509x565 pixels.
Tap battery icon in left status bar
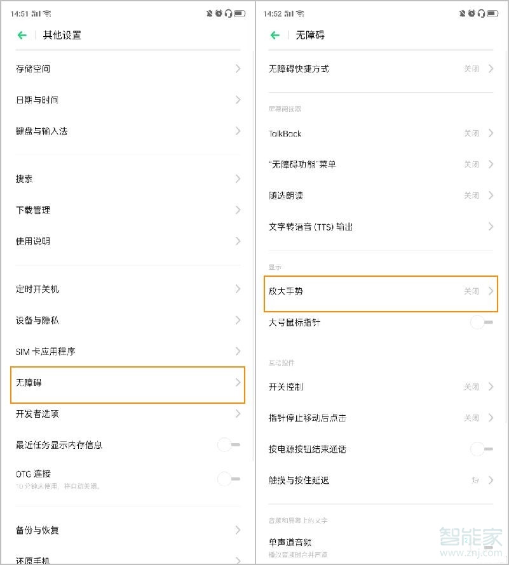240,13
